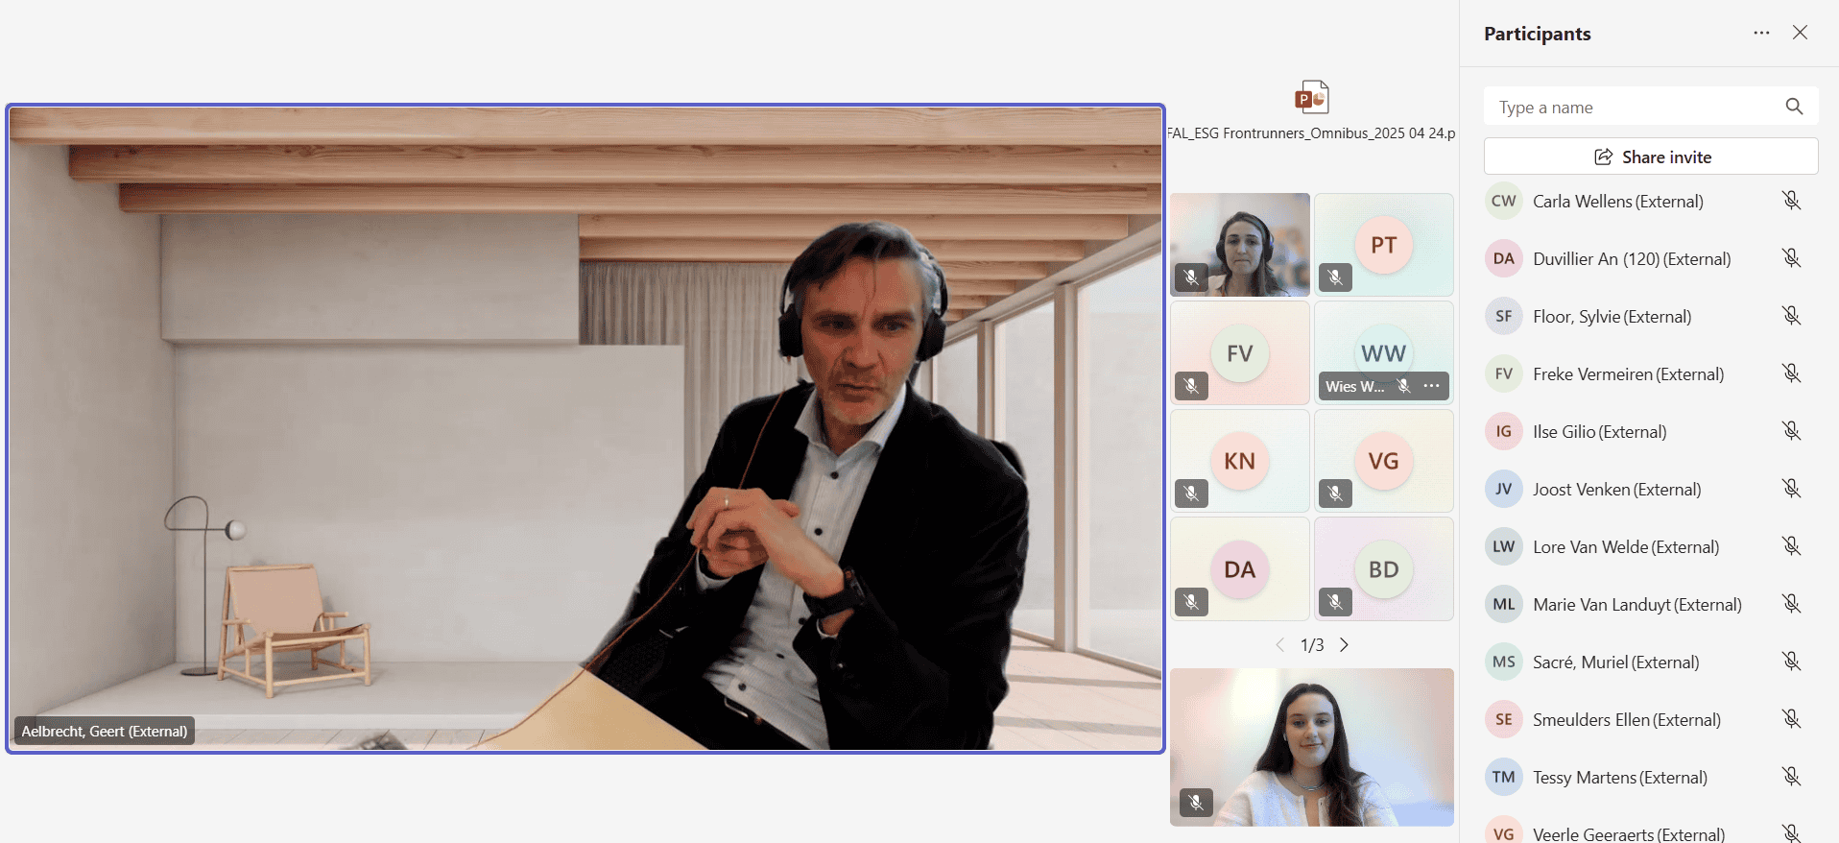Select the IG avatar for Ilse Gilio

pyautogui.click(x=1504, y=431)
